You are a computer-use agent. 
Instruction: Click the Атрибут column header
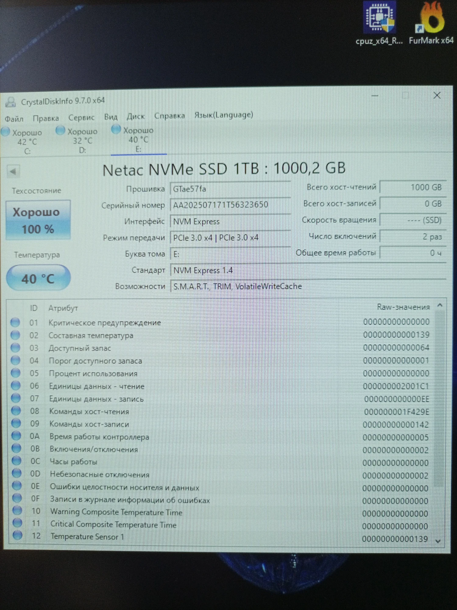tap(63, 308)
